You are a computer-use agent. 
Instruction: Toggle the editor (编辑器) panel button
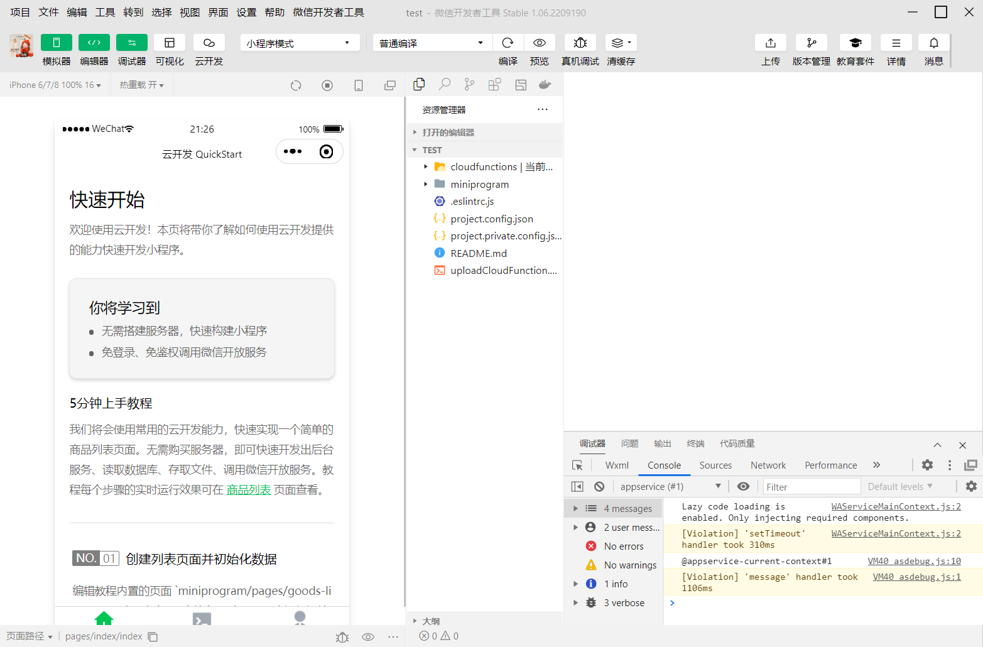pyautogui.click(x=94, y=43)
